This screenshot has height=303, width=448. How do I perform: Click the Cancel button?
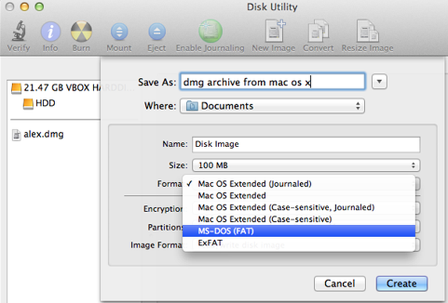pyautogui.click(x=340, y=284)
